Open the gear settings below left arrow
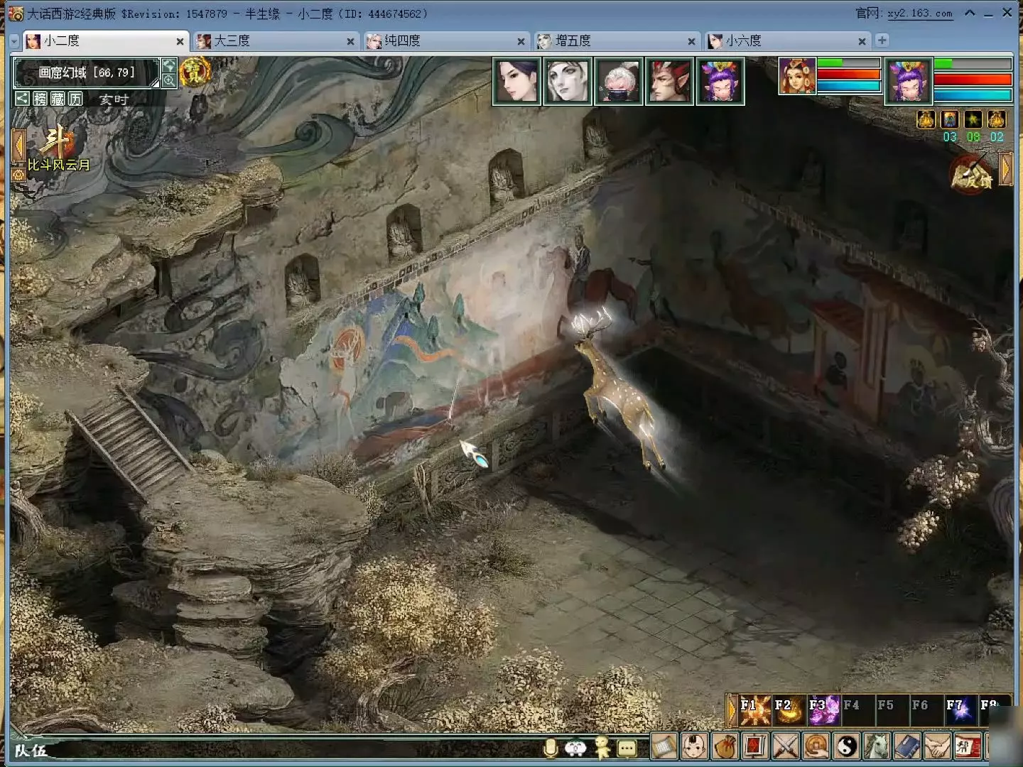Viewport: 1023px width, 767px height. (18, 173)
